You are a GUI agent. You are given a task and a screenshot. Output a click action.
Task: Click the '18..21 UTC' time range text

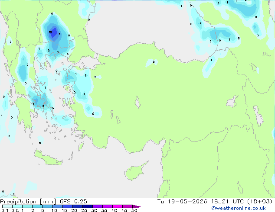pos(227,202)
